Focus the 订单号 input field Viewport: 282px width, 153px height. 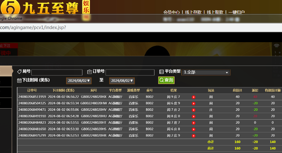(x=130, y=72)
